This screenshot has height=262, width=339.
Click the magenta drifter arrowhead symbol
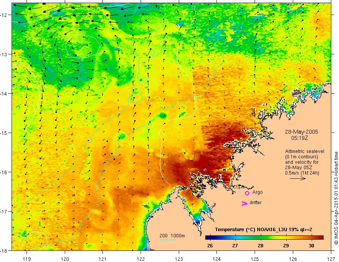(x=244, y=203)
